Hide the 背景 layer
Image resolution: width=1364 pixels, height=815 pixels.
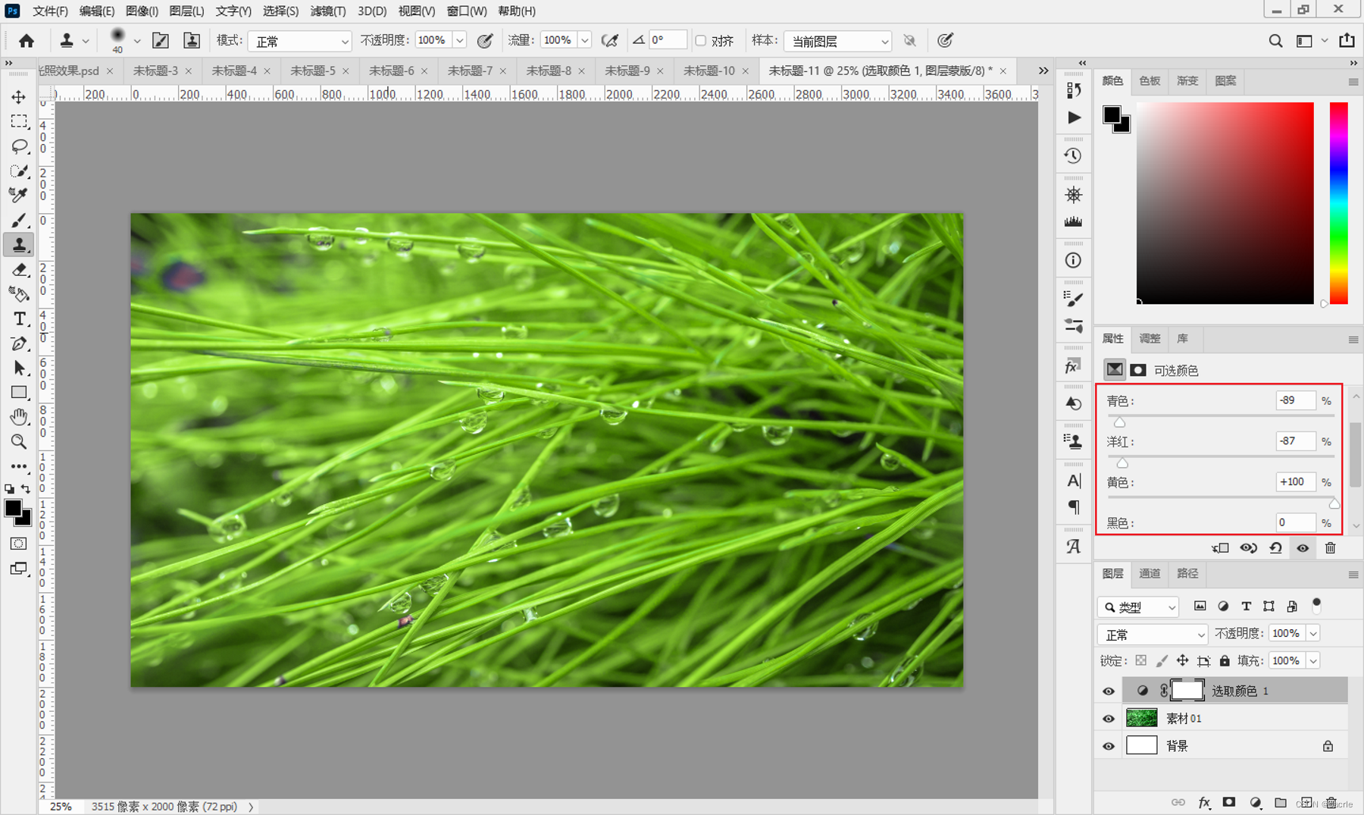coord(1109,746)
